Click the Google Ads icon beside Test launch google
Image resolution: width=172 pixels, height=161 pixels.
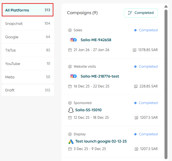coord(71,141)
